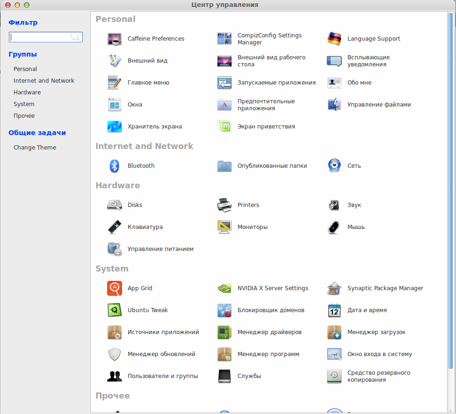The image size is (456, 414).
Task: Launch Synaptic Package Manager
Action: click(334, 288)
